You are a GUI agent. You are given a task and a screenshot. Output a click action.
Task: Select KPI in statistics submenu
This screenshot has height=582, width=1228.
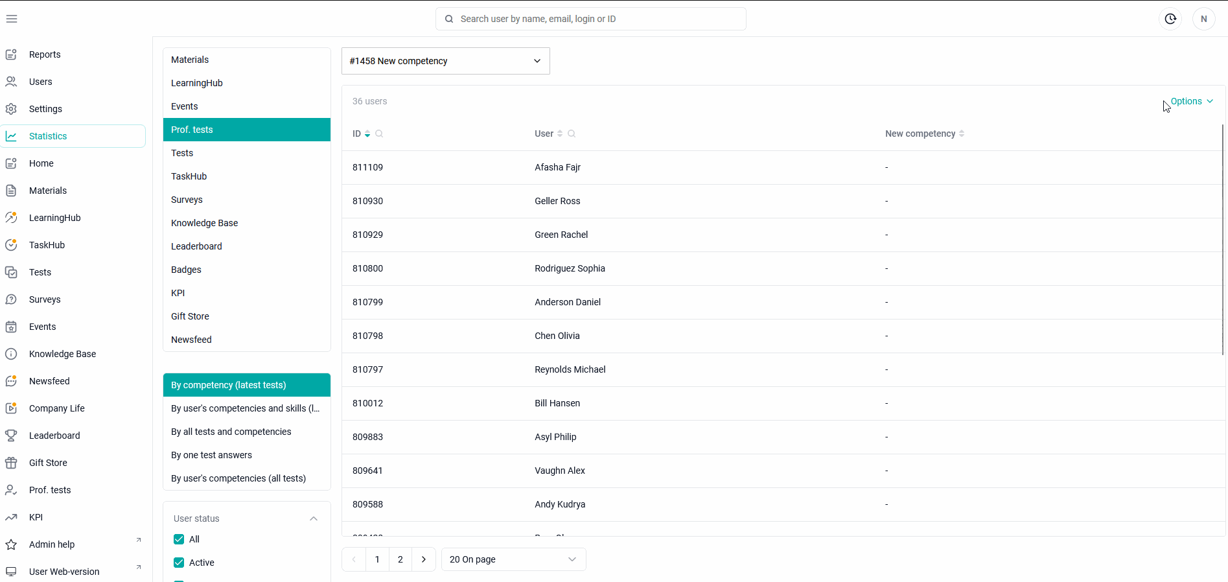(247, 293)
